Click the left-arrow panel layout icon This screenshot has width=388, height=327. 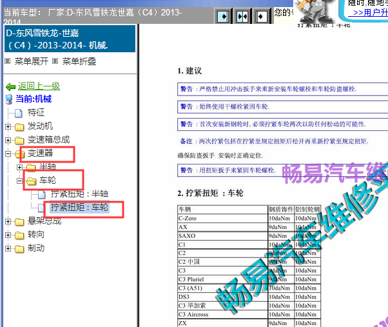tap(261, 17)
